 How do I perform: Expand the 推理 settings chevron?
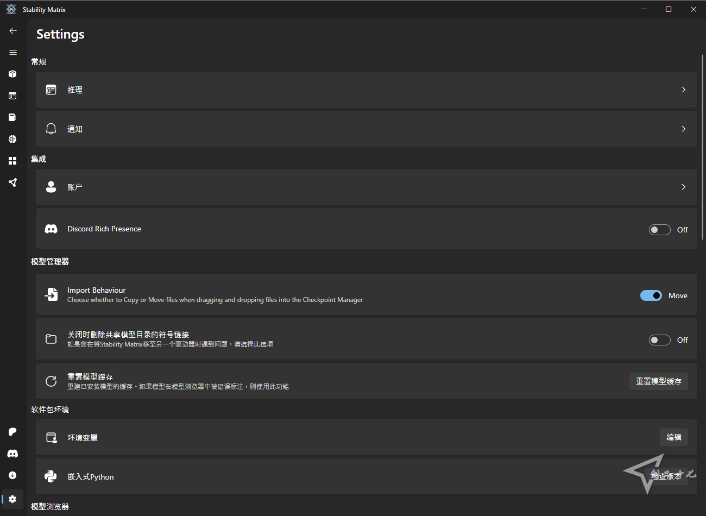683,90
